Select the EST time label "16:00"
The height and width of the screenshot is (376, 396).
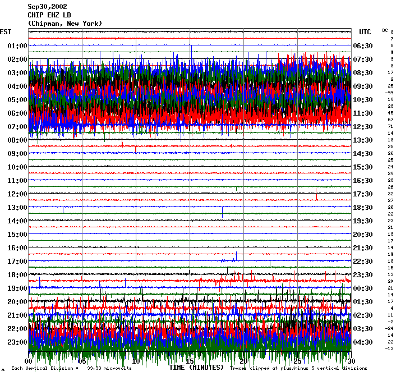17,248
